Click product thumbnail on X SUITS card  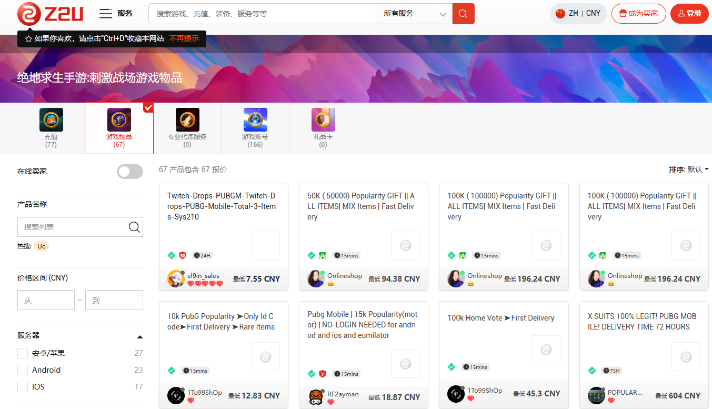tap(686, 357)
